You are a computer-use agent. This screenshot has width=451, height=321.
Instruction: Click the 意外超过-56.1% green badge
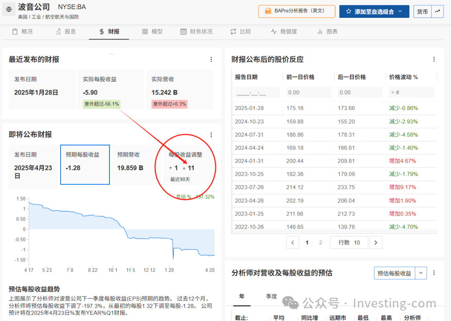click(x=101, y=104)
